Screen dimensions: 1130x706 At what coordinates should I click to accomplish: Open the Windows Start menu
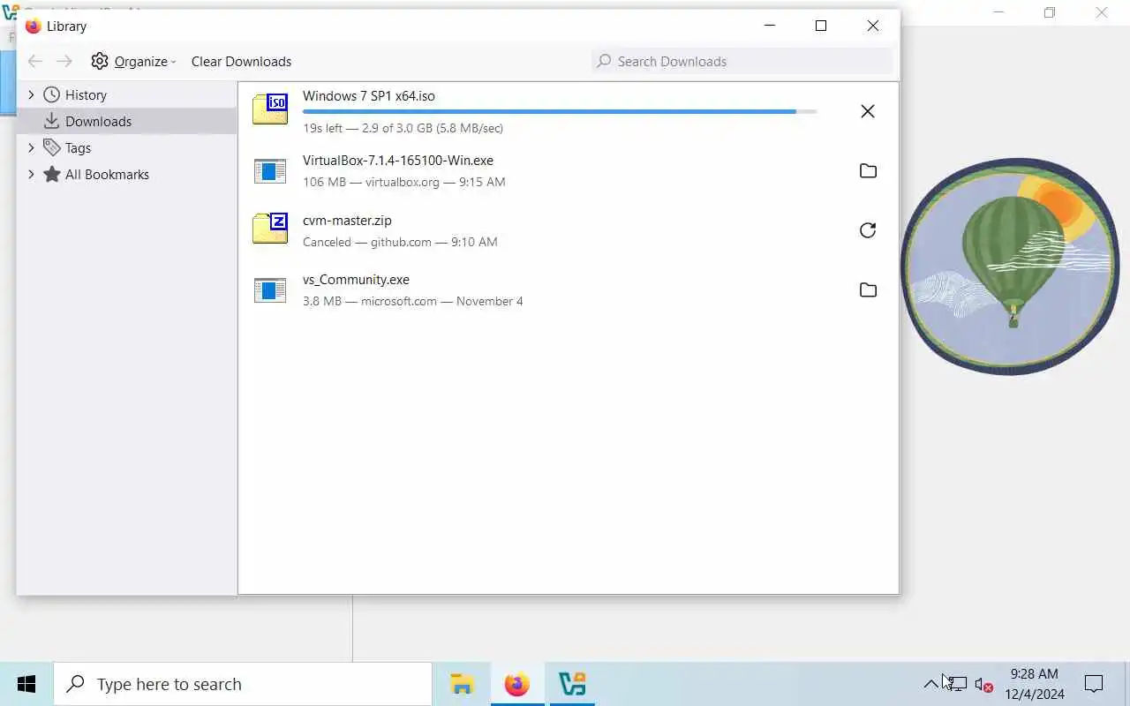point(26,684)
